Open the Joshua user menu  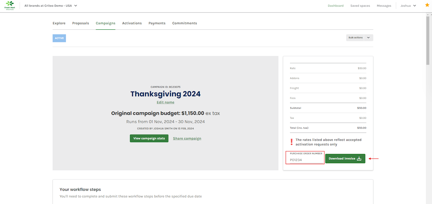[x=408, y=6]
